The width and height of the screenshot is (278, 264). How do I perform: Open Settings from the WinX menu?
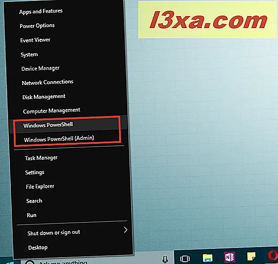click(34, 172)
